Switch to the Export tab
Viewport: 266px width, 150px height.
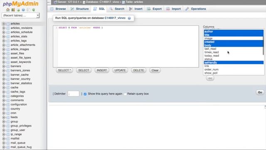coord(154,9)
